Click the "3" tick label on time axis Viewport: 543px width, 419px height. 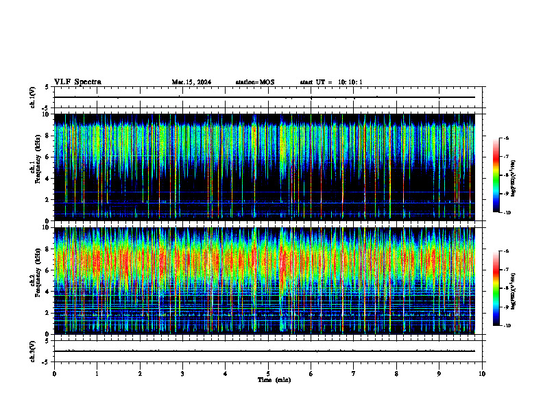(x=182, y=374)
